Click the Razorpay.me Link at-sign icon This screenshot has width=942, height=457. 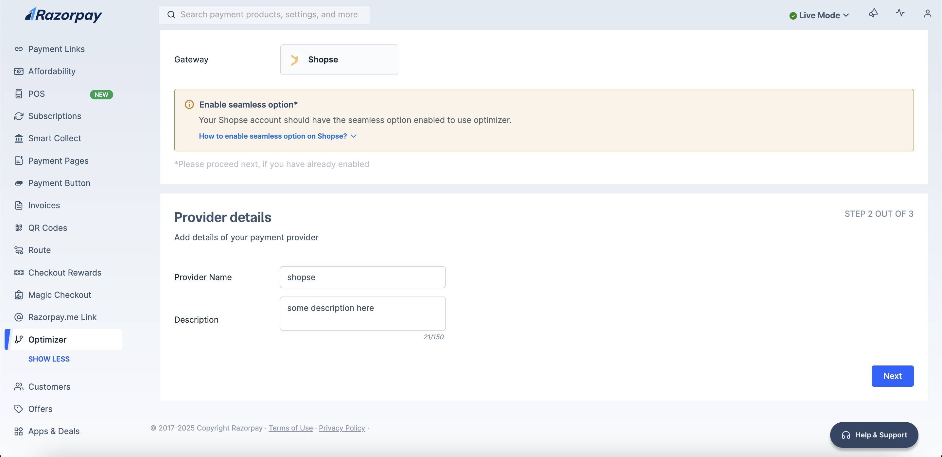click(19, 317)
